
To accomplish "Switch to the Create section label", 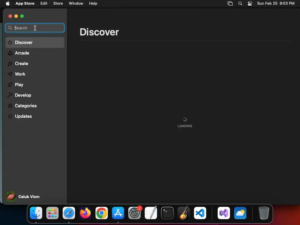I will [x=22, y=64].
